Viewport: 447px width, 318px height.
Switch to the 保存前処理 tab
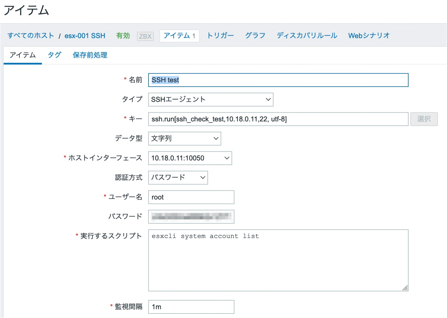90,55
